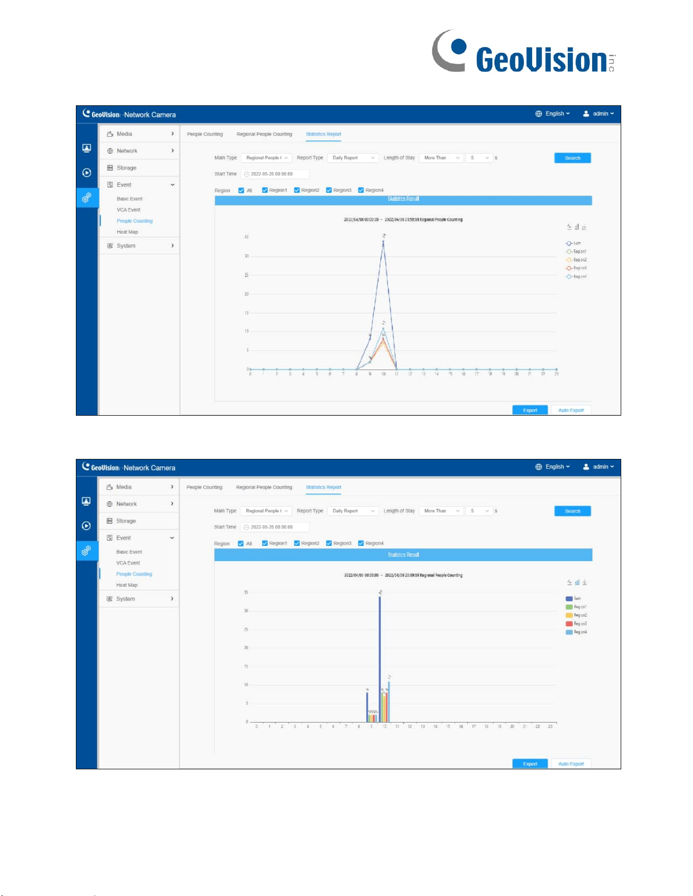The image size is (693, 896).
Task: Toggle Region2 checkbox in line-chart screenshot
Action: [297, 190]
